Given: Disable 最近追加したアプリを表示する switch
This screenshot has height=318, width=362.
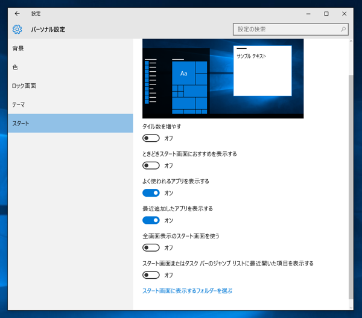Looking at the screenshot, I should [x=151, y=220].
